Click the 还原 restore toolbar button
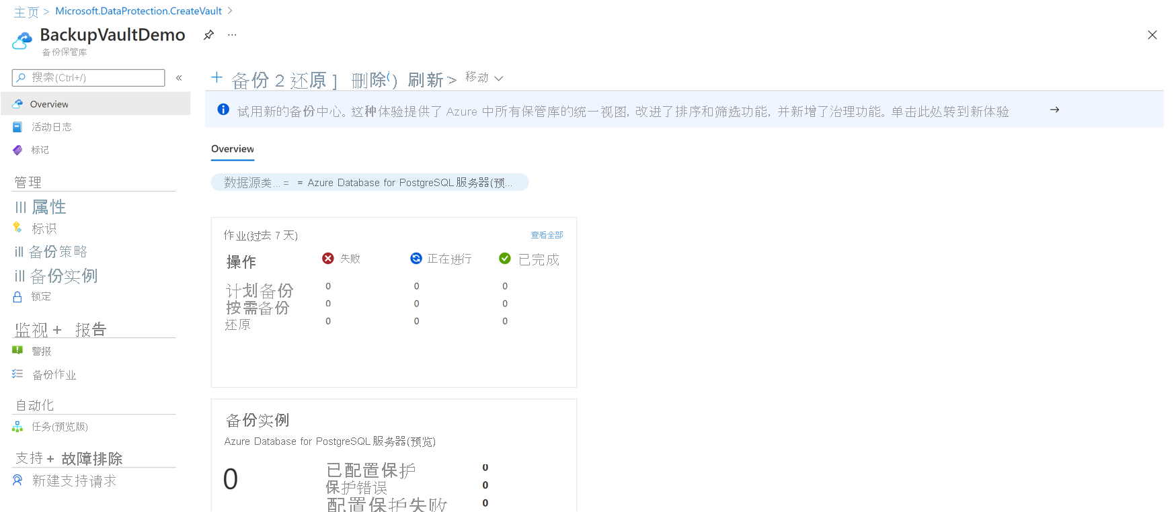The width and height of the screenshot is (1176, 512). (308, 81)
